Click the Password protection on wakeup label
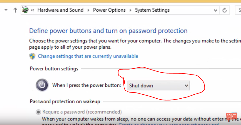 coord(65,101)
